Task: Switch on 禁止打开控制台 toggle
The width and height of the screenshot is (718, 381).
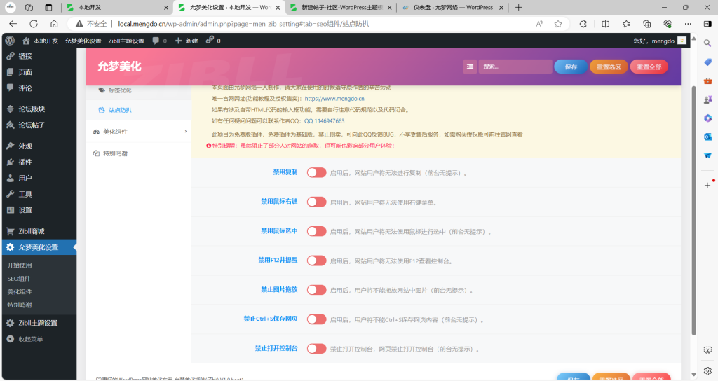Action: (x=316, y=348)
